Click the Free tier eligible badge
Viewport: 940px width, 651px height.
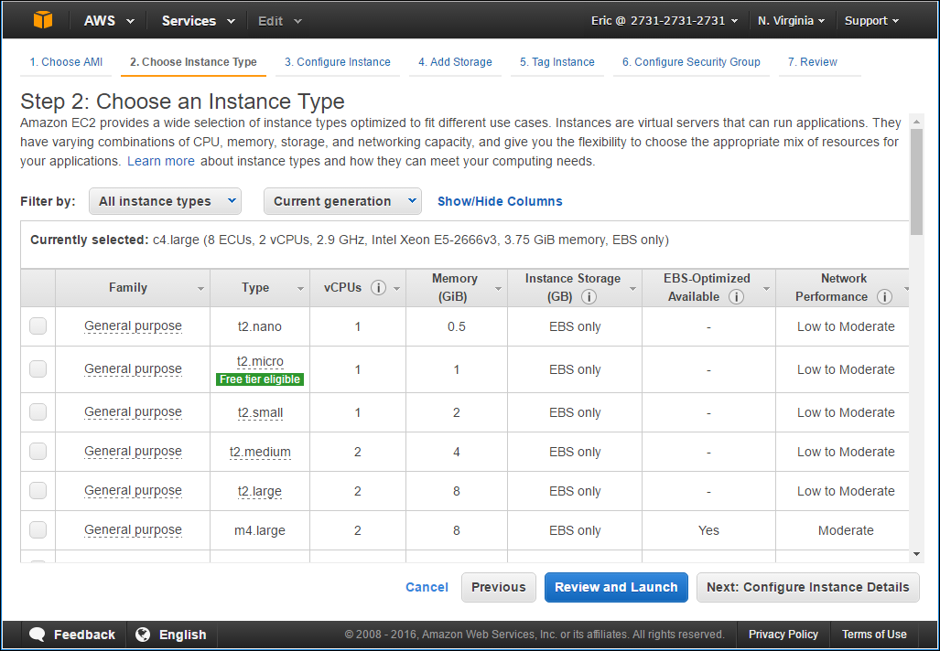click(260, 379)
